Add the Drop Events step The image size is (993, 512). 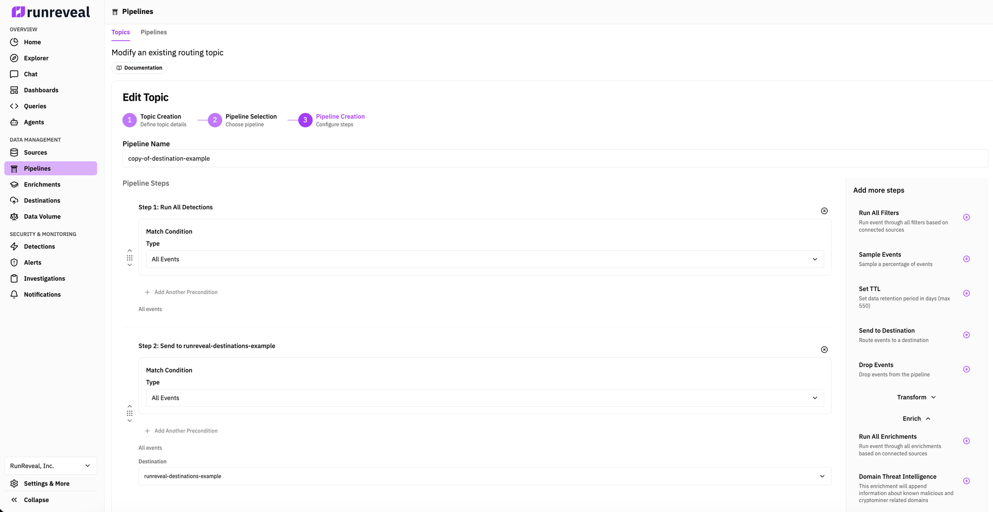[x=966, y=369]
